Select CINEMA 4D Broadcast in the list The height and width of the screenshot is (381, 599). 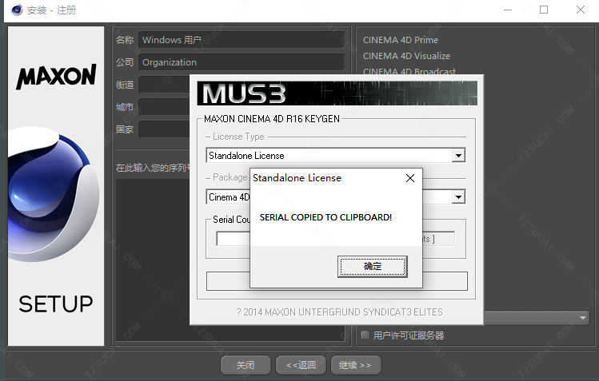[409, 71]
